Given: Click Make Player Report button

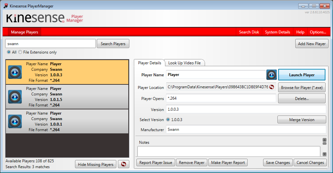Looking at the screenshot, I should click(x=228, y=163).
